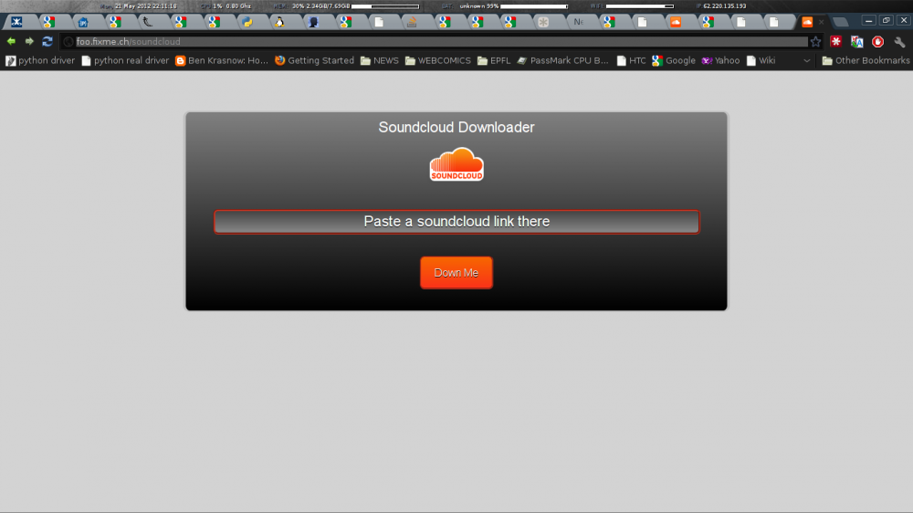The width and height of the screenshot is (913, 513).
Task: Switch to the Tux penguin tab
Action: click(x=278, y=22)
